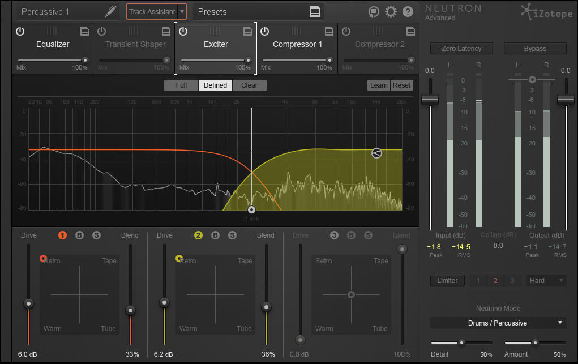The image size is (578, 364).
Task: Click the pencil rename icon beside Percussive 1
Action: pos(110,11)
